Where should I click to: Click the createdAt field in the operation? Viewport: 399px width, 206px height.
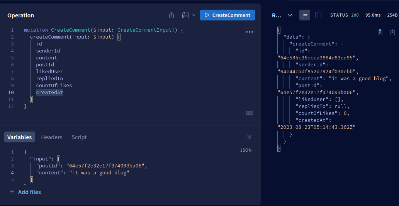49,93
